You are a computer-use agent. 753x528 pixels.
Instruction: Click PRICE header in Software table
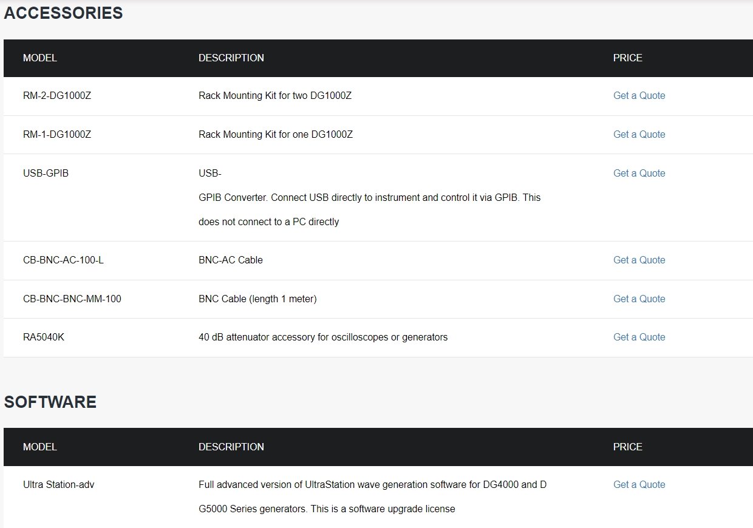click(x=628, y=447)
